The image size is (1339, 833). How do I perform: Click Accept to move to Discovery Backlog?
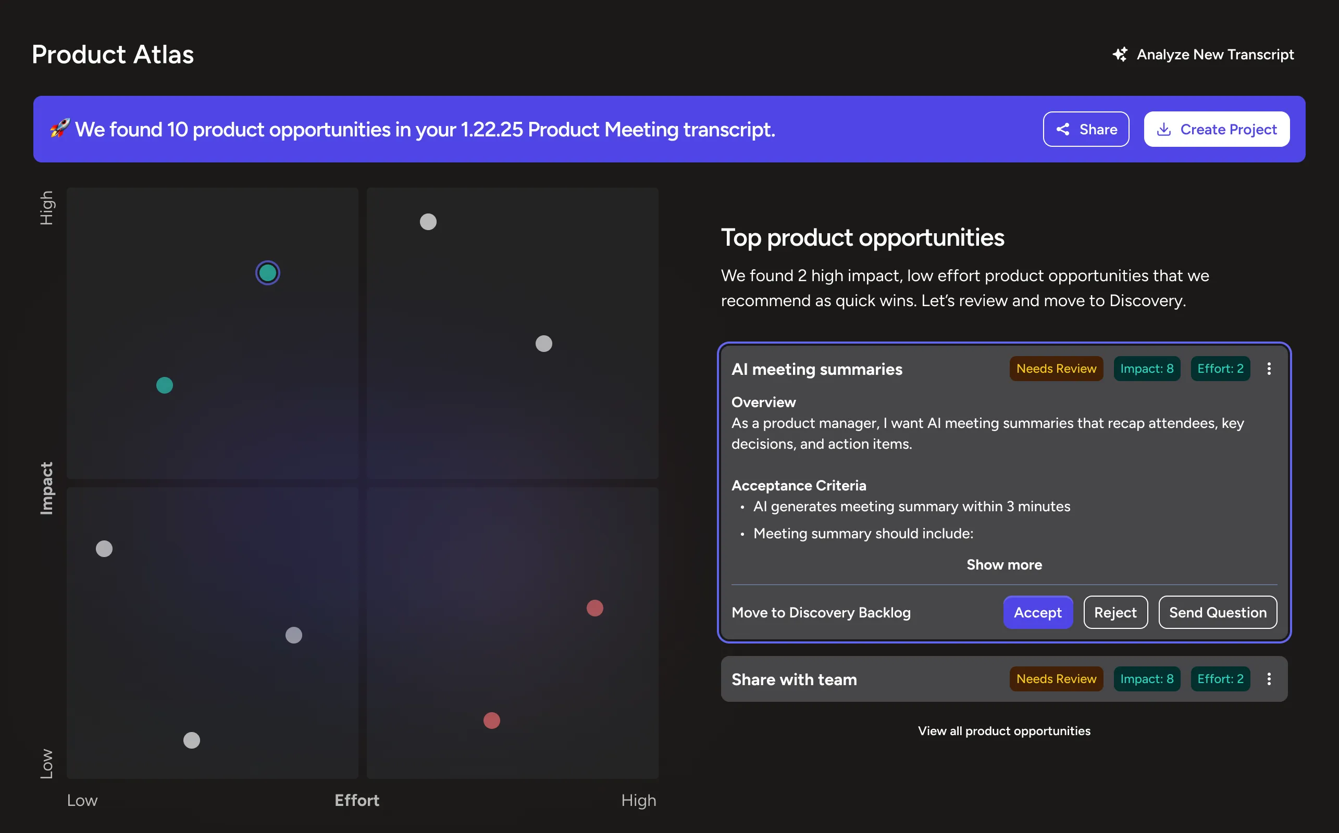coord(1037,612)
